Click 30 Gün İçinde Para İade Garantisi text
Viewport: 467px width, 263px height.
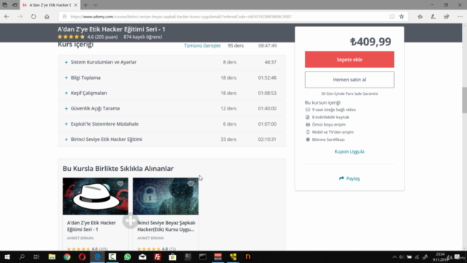click(350, 94)
